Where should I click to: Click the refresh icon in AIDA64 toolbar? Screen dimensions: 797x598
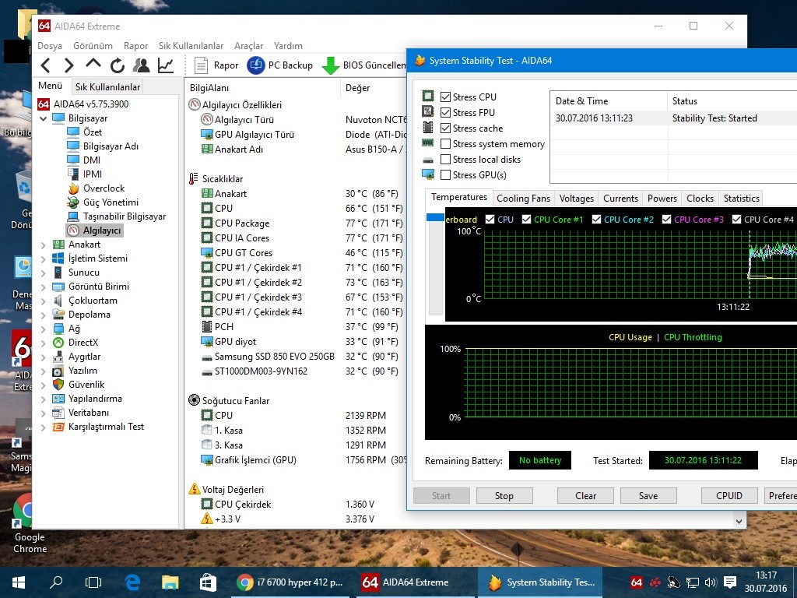pyautogui.click(x=117, y=65)
